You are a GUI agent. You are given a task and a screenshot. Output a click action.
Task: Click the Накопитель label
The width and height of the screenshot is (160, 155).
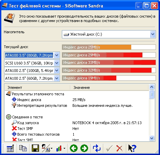(14, 32)
